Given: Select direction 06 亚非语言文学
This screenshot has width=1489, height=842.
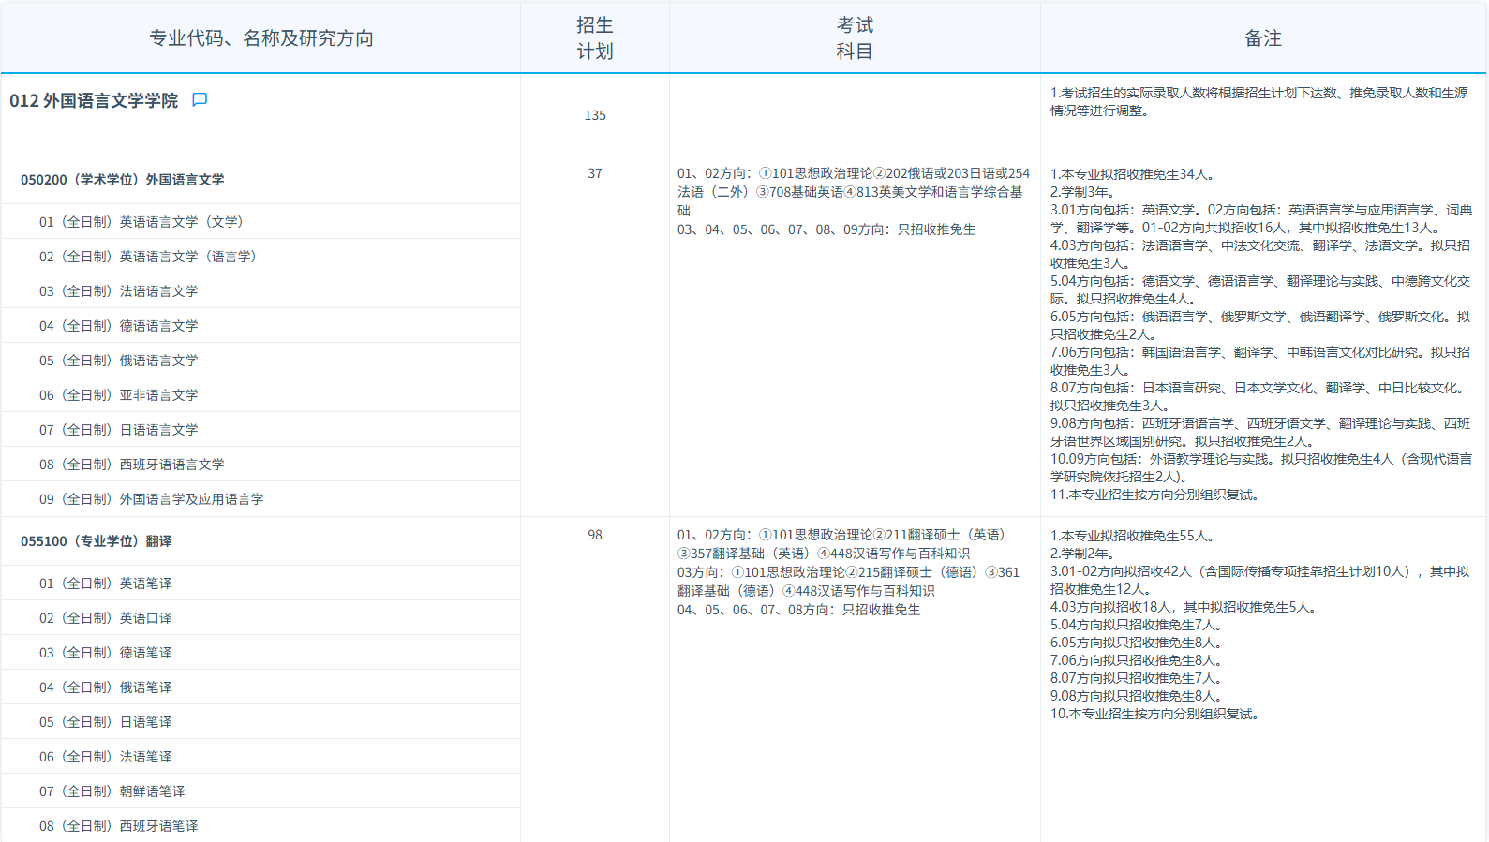Looking at the screenshot, I should (x=119, y=395).
